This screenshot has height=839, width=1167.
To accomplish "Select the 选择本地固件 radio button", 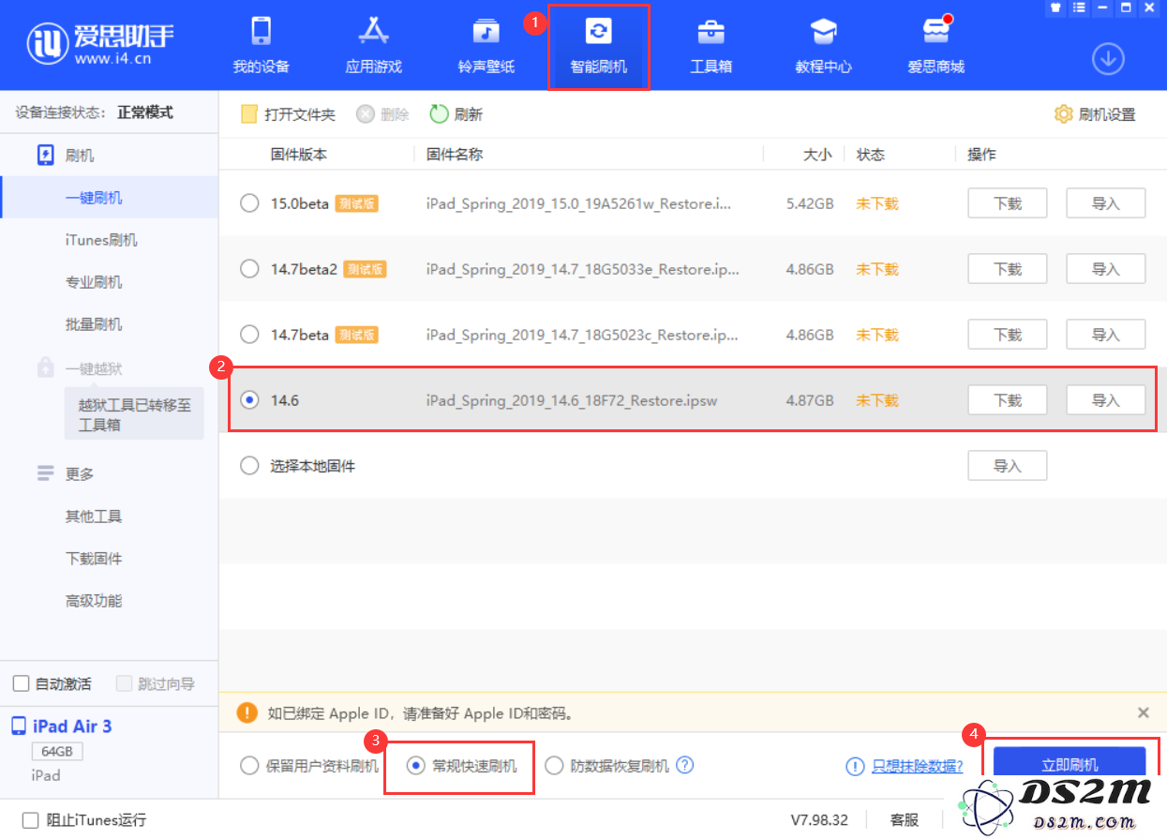I will [x=249, y=466].
